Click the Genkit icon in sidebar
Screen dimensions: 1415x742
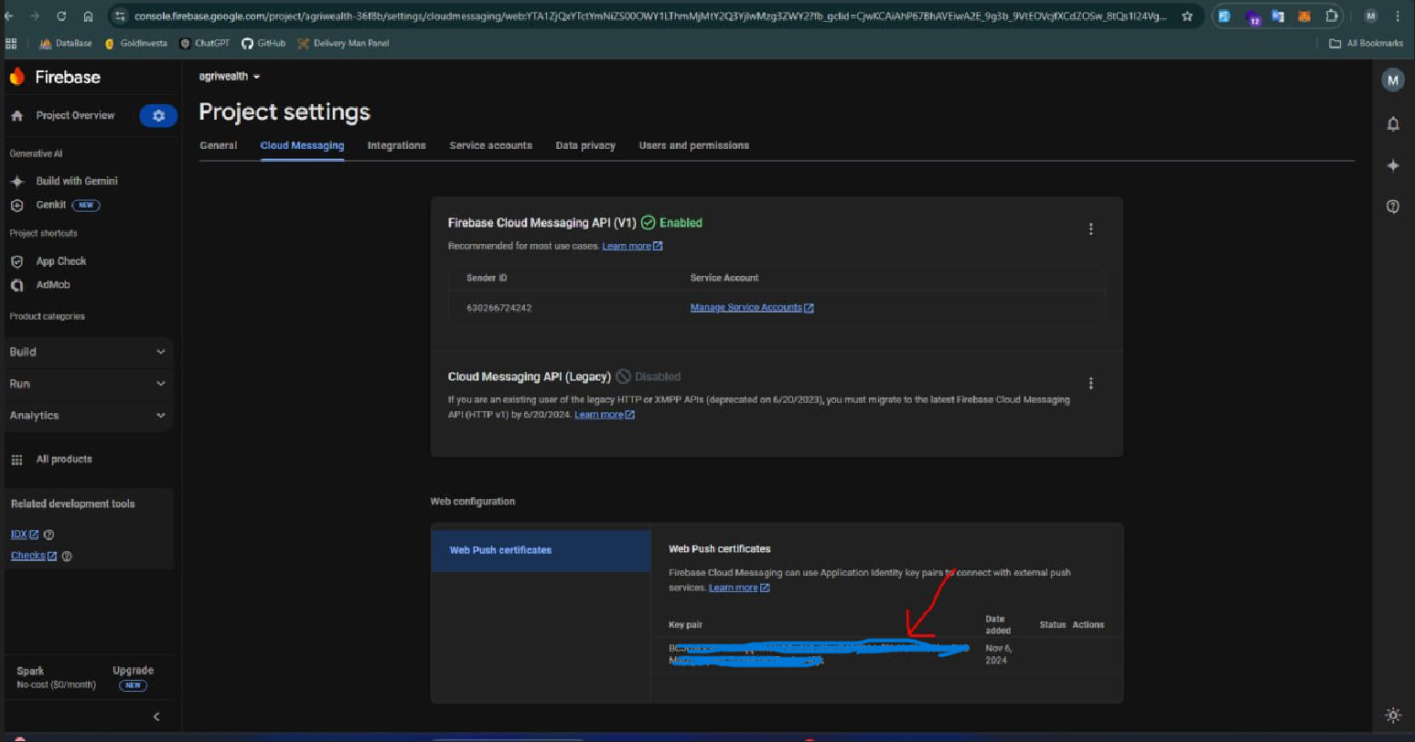click(16, 205)
